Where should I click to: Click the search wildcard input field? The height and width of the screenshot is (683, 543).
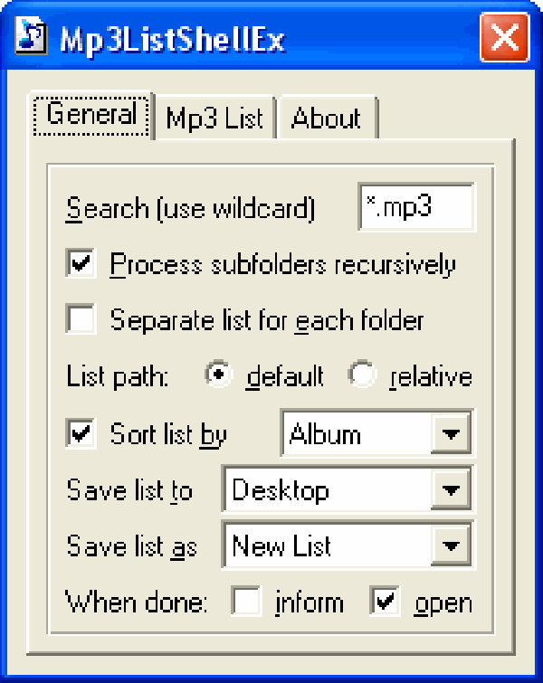tap(415, 207)
